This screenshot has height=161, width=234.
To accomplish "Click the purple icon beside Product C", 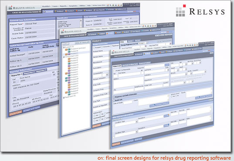I will click(69, 54).
